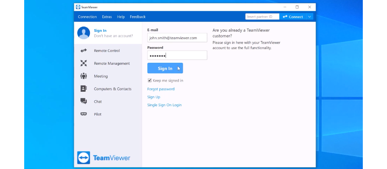Click the blue Sign In button
The width and height of the screenshot is (387, 169).
click(165, 68)
